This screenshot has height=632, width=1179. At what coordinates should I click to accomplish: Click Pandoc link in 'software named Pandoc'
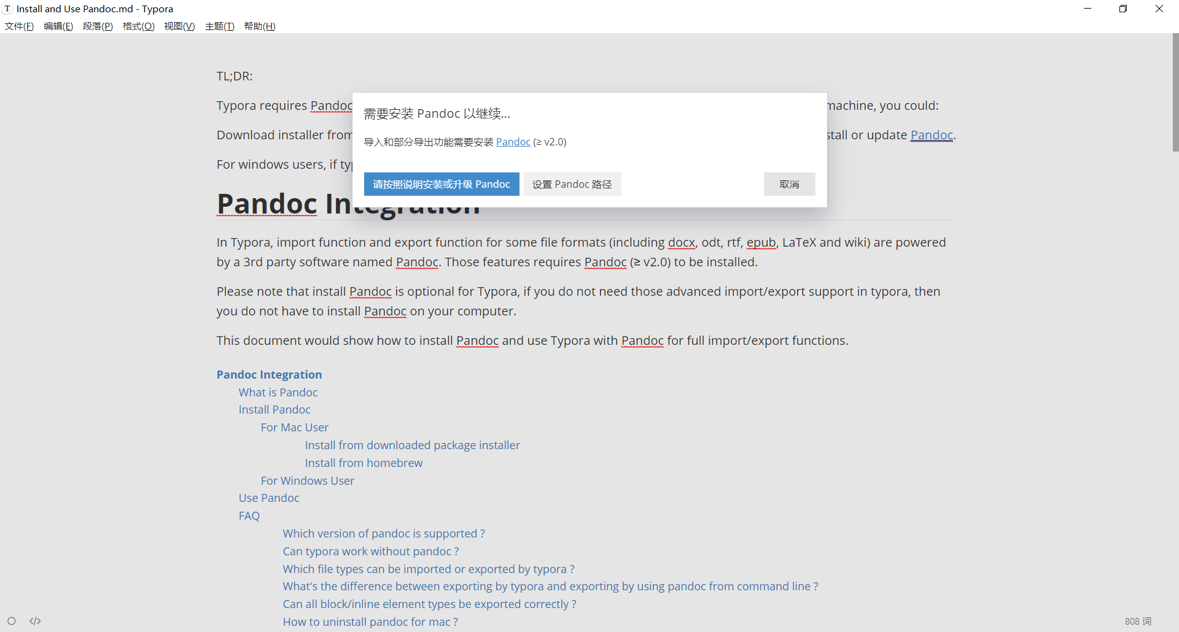pyautogui.click(x=417, y=262)
